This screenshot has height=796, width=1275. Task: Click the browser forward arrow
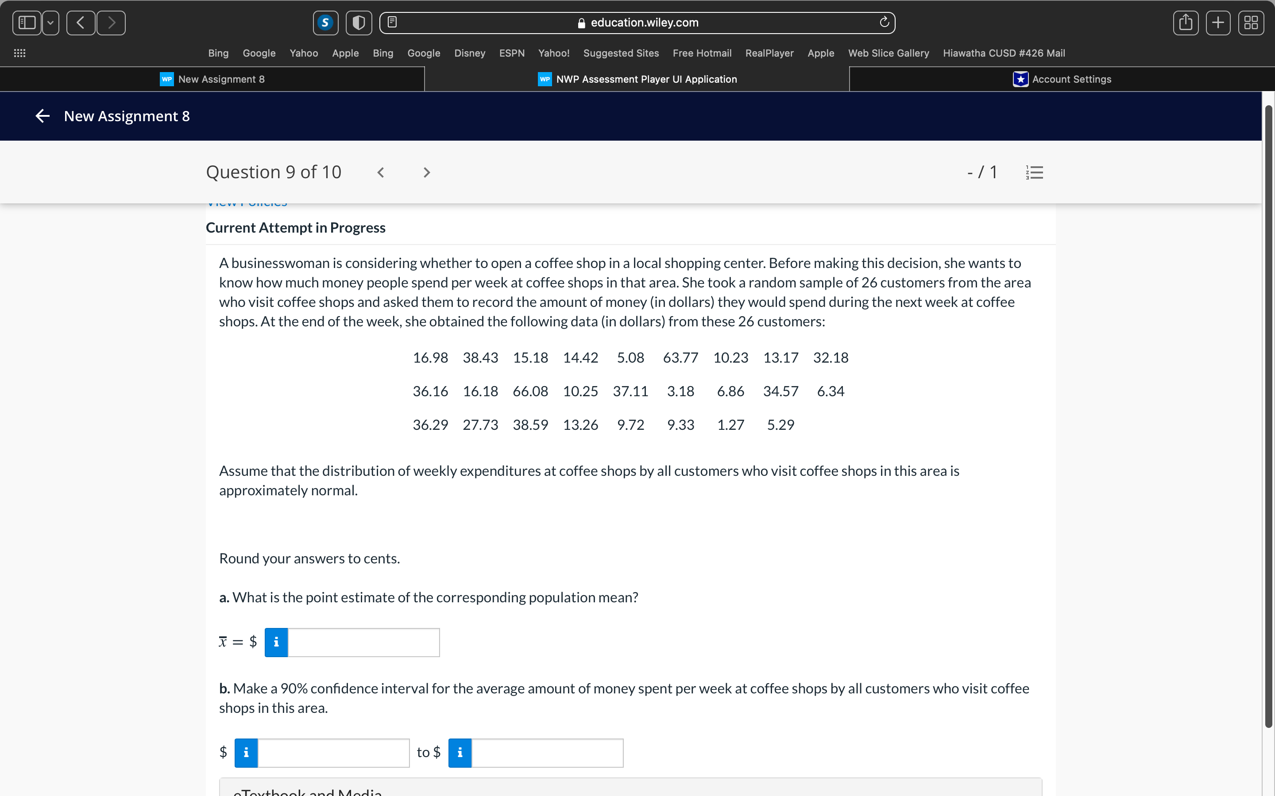pos(111,23)
